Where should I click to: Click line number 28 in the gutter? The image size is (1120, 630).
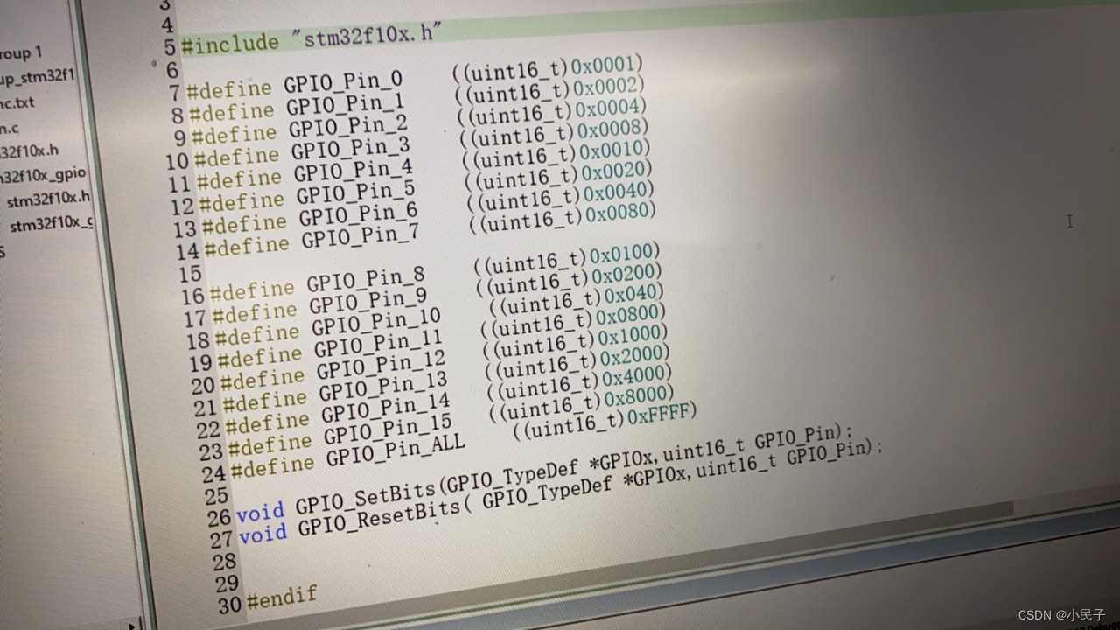[x=223, y=561]
